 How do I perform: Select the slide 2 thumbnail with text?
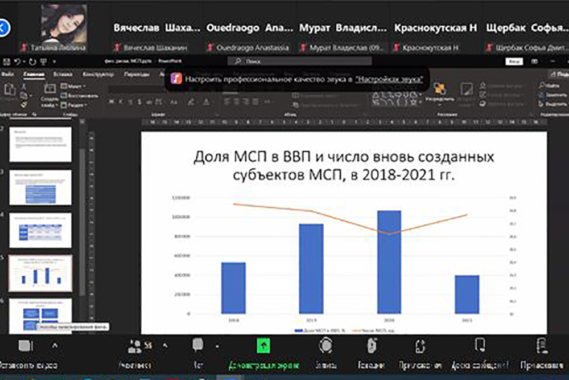(x=40, y=144)
